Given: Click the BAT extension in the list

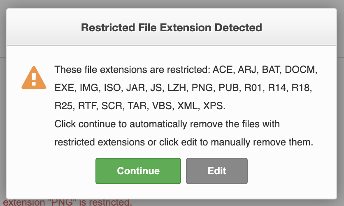Looking at the screenshot, I should [273, 70].
